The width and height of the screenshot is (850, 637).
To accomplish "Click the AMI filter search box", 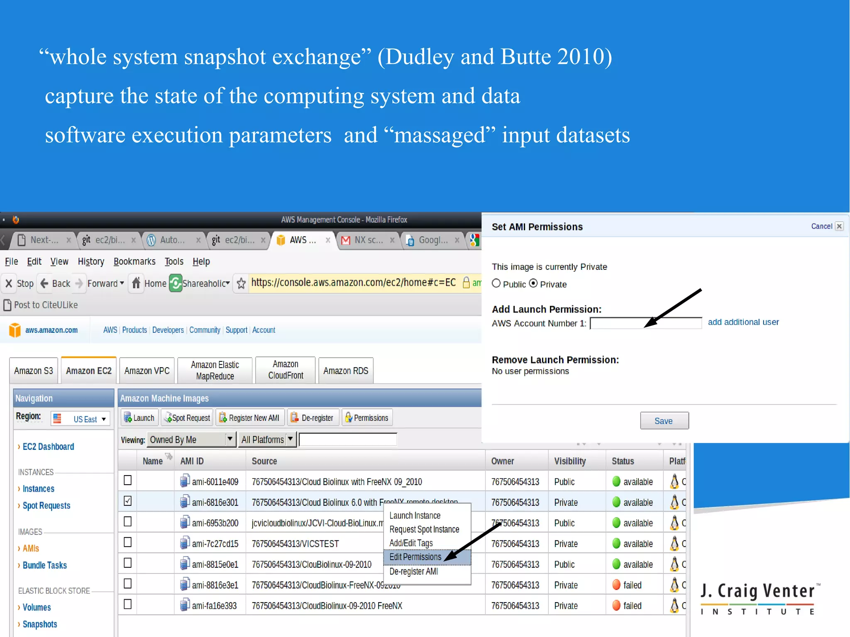I will point(348,439).
